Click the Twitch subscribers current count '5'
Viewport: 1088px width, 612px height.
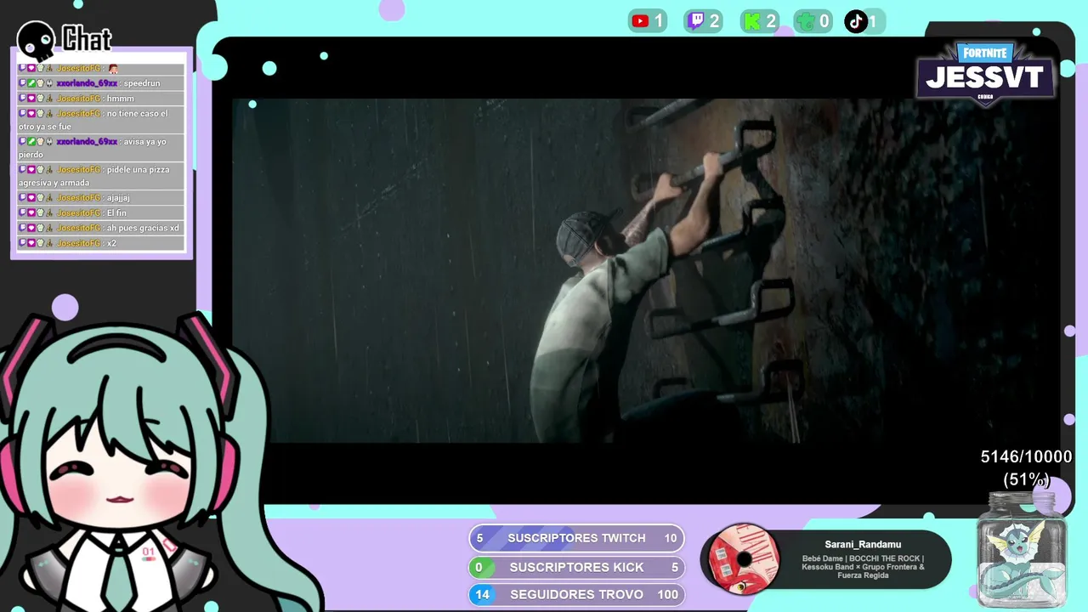(x=479, y=538)
